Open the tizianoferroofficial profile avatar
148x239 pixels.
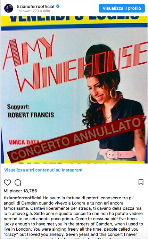point(9,8)
